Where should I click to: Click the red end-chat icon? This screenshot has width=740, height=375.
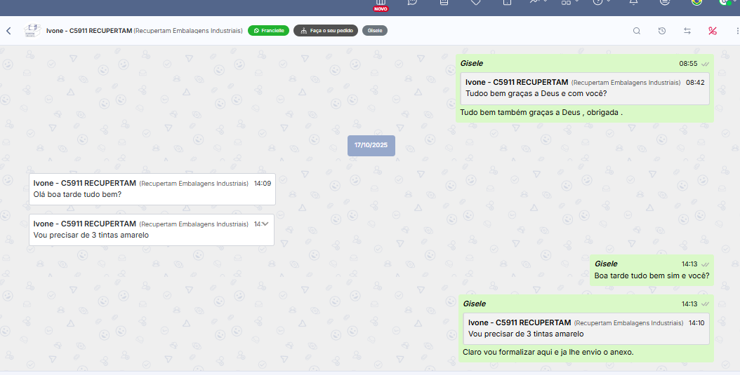click(712, 31)
